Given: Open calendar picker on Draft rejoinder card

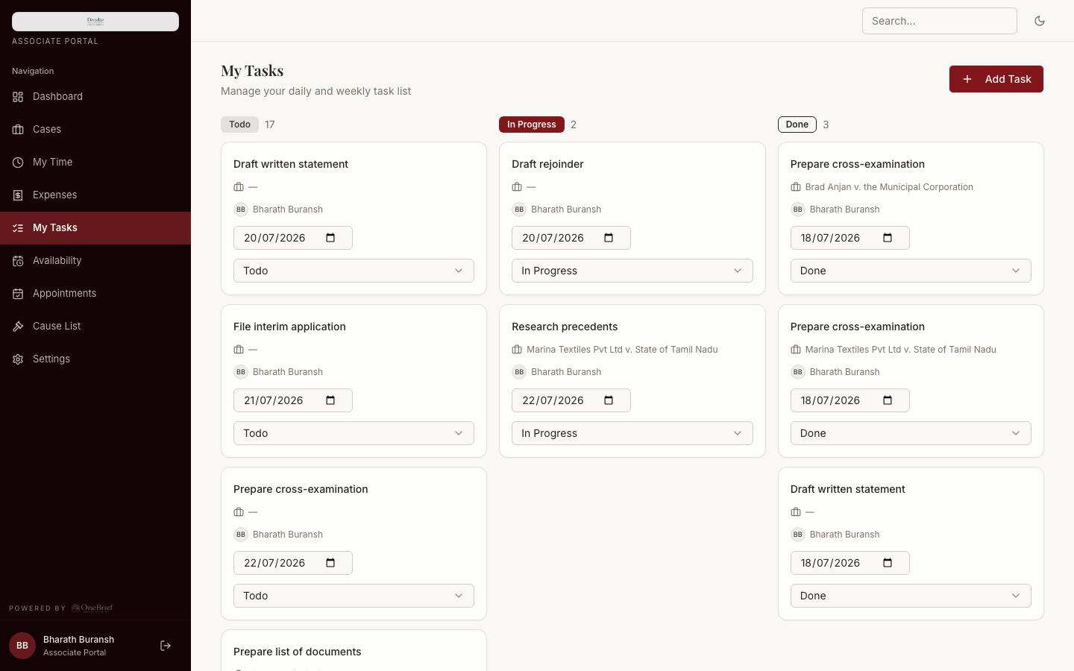Looking at the screenshot, I should point(609,238).
